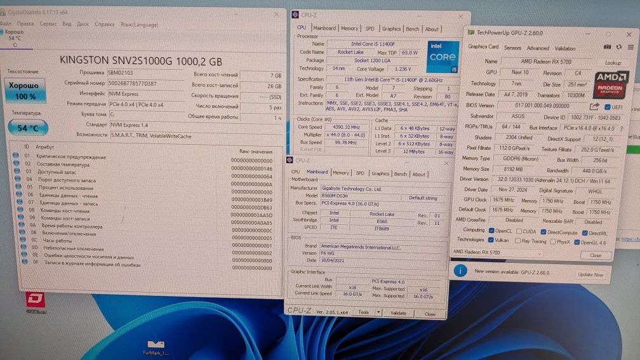The image size is (640, 360).
Task: Click the B560M DS3H model value in CPU-Z
Action: (x=361, y=196)
